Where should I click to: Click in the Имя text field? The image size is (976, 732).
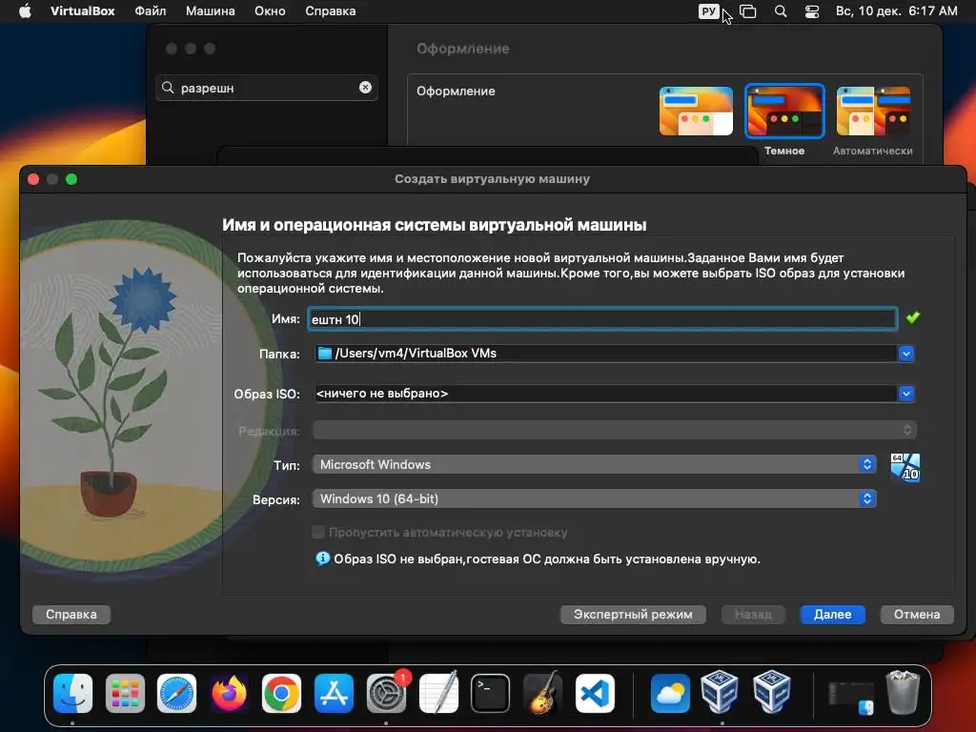602,318
